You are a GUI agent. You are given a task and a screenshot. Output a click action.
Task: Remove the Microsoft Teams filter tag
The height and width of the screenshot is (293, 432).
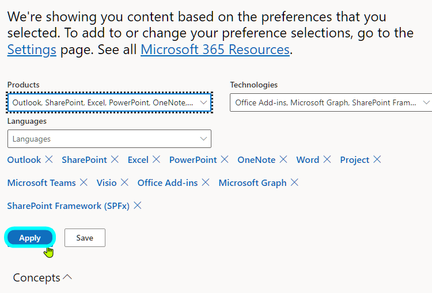pos(84,182)
